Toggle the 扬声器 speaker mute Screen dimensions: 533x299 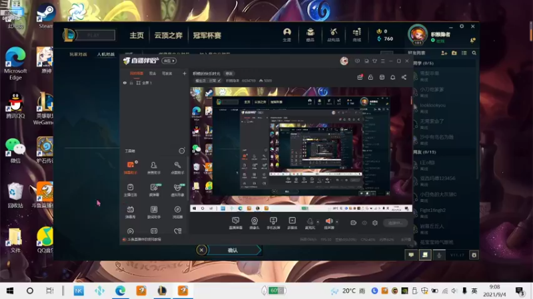point(328,223)
